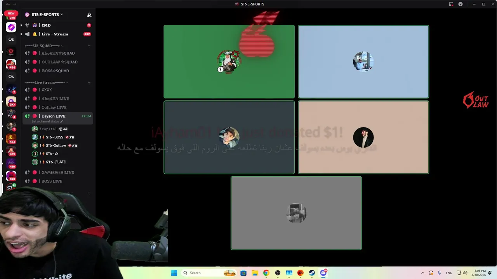The image size is (497, 279).
Task: Open the volume and network tray icons
Action: coord(462,273)
